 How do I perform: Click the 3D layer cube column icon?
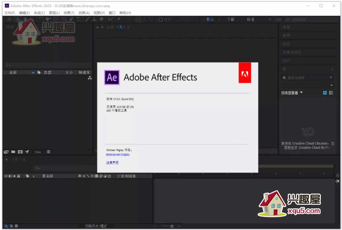point(109,176)
